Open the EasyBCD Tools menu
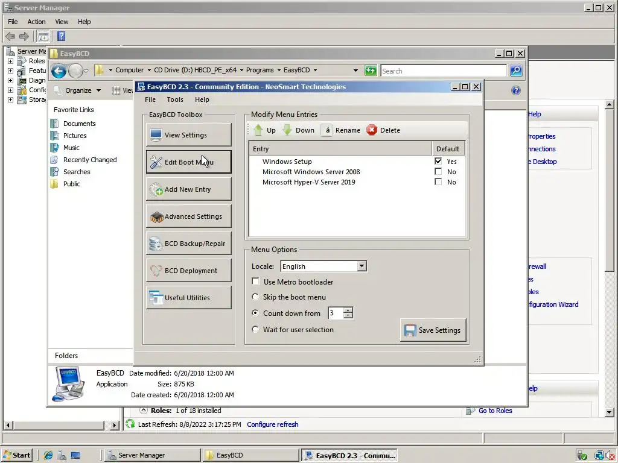This screenshot has width=618, height=463. [x=175, y=99]
